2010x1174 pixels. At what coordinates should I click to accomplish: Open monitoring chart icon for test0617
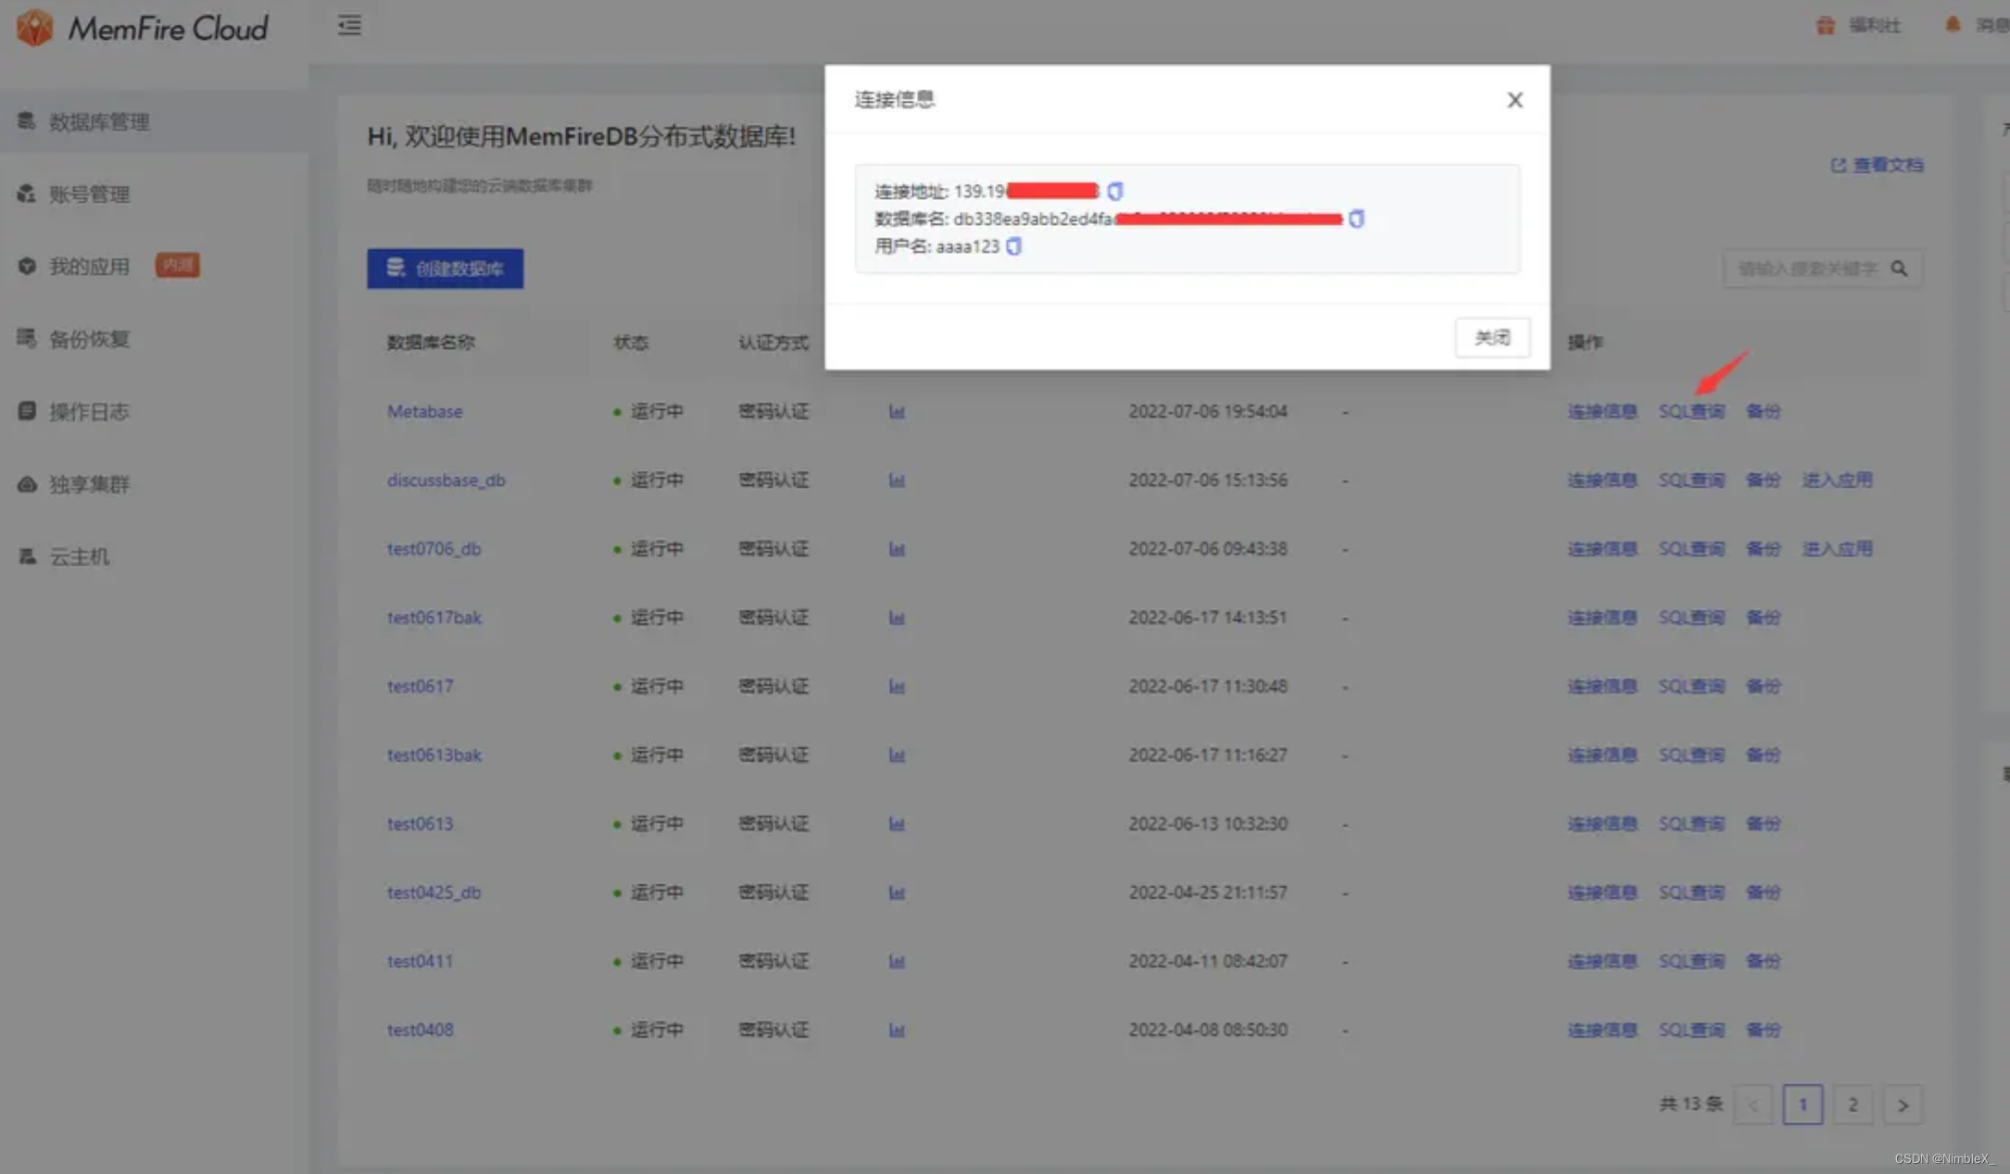[897, 686]
